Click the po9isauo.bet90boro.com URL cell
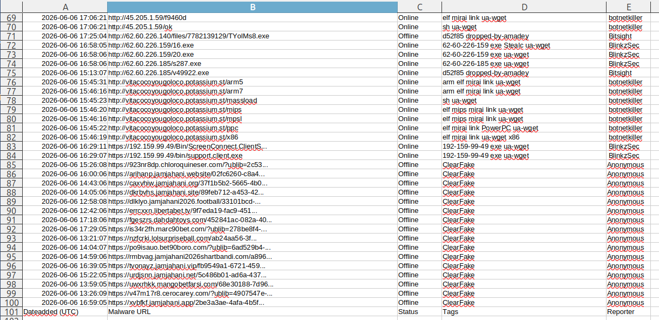The width and height of the screenshot is (659, 320). [x=252, y=248]
